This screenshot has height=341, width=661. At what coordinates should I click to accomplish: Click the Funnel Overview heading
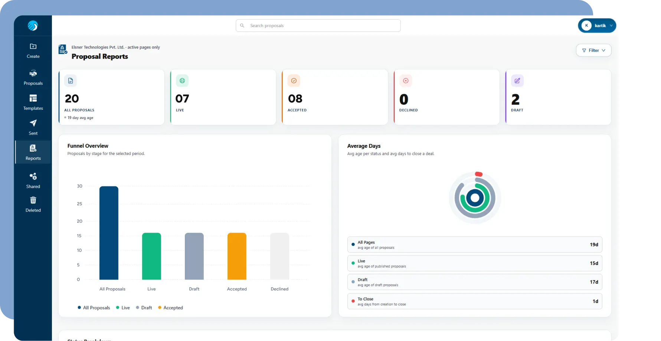88,146
